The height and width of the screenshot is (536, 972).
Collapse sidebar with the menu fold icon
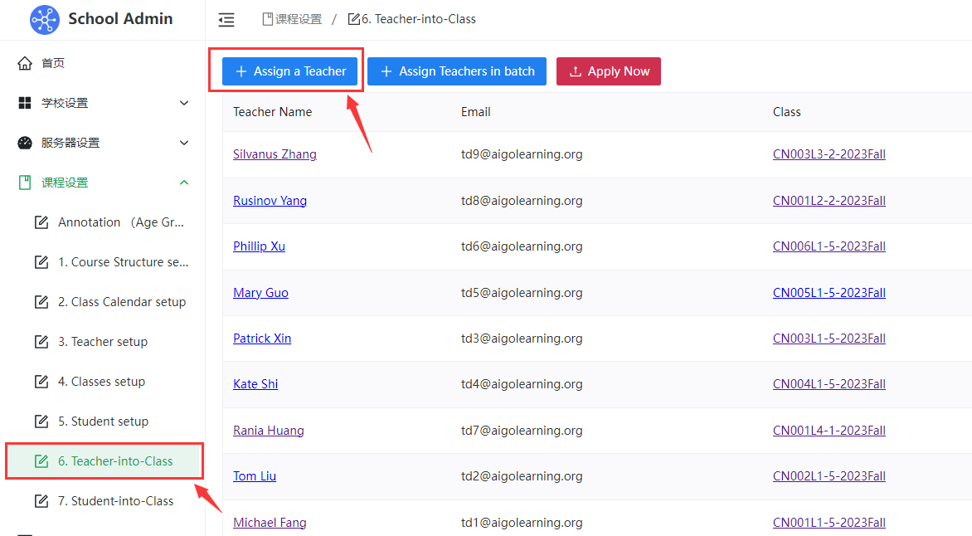226,20
